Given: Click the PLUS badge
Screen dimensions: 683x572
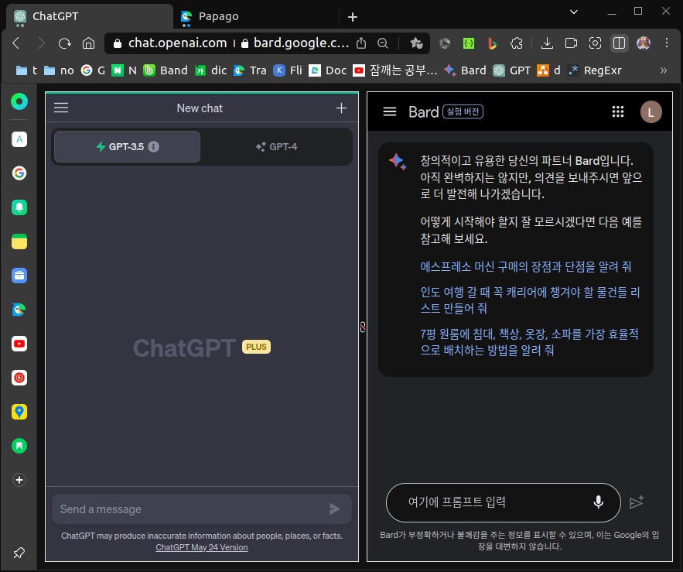Looking at the screenshot, I should coord(256,347).
